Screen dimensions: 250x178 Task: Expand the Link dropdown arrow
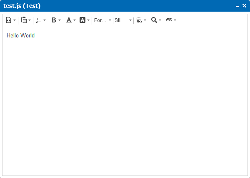(x=175, y=20)
